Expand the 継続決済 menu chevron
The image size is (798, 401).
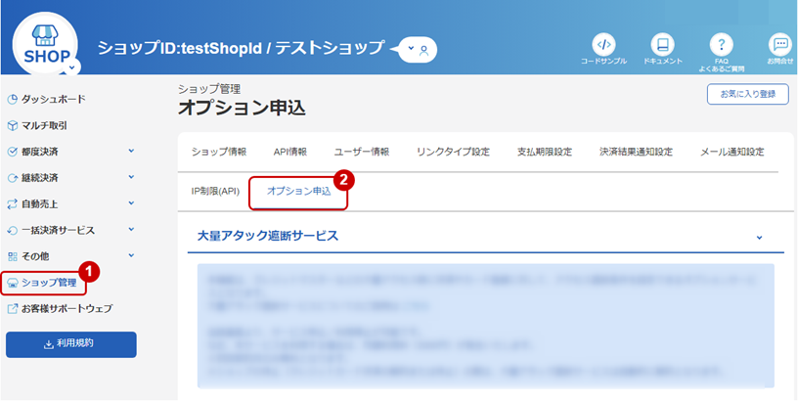[131, 177]
